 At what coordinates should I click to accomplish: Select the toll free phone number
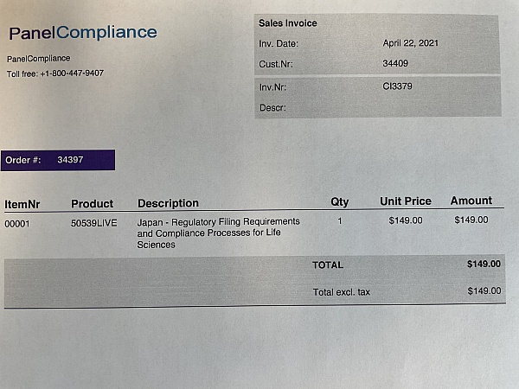click(72, 73)
